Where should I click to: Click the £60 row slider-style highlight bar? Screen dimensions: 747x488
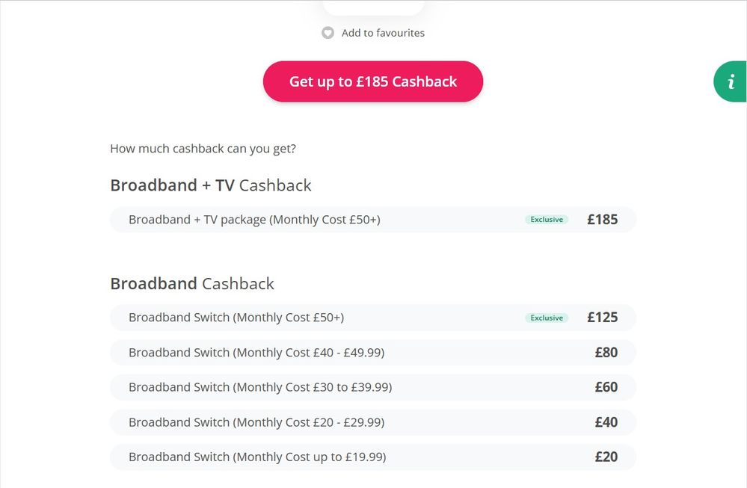(373, 387)
